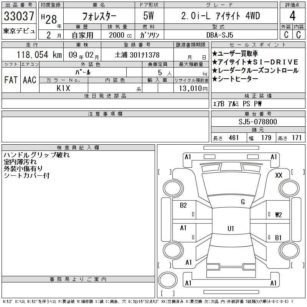The width and height of the screenshot is (307, 307).
Task: Select the overall evaluation score 4
Action: (x=292, y=17)
